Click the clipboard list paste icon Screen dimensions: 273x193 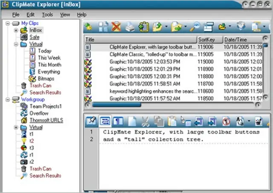pyautogui.click(x=144, y=27)
